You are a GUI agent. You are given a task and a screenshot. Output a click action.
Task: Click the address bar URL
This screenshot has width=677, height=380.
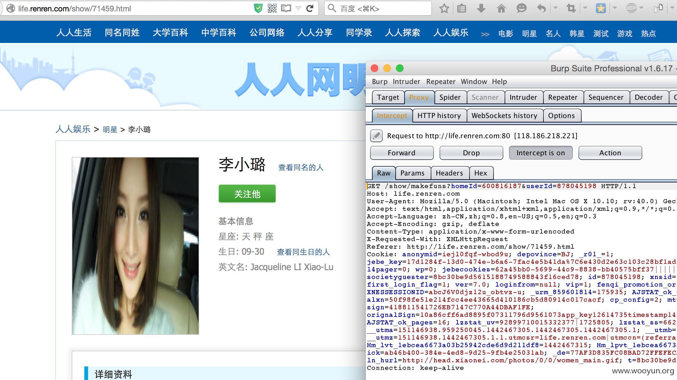(75, 9)
